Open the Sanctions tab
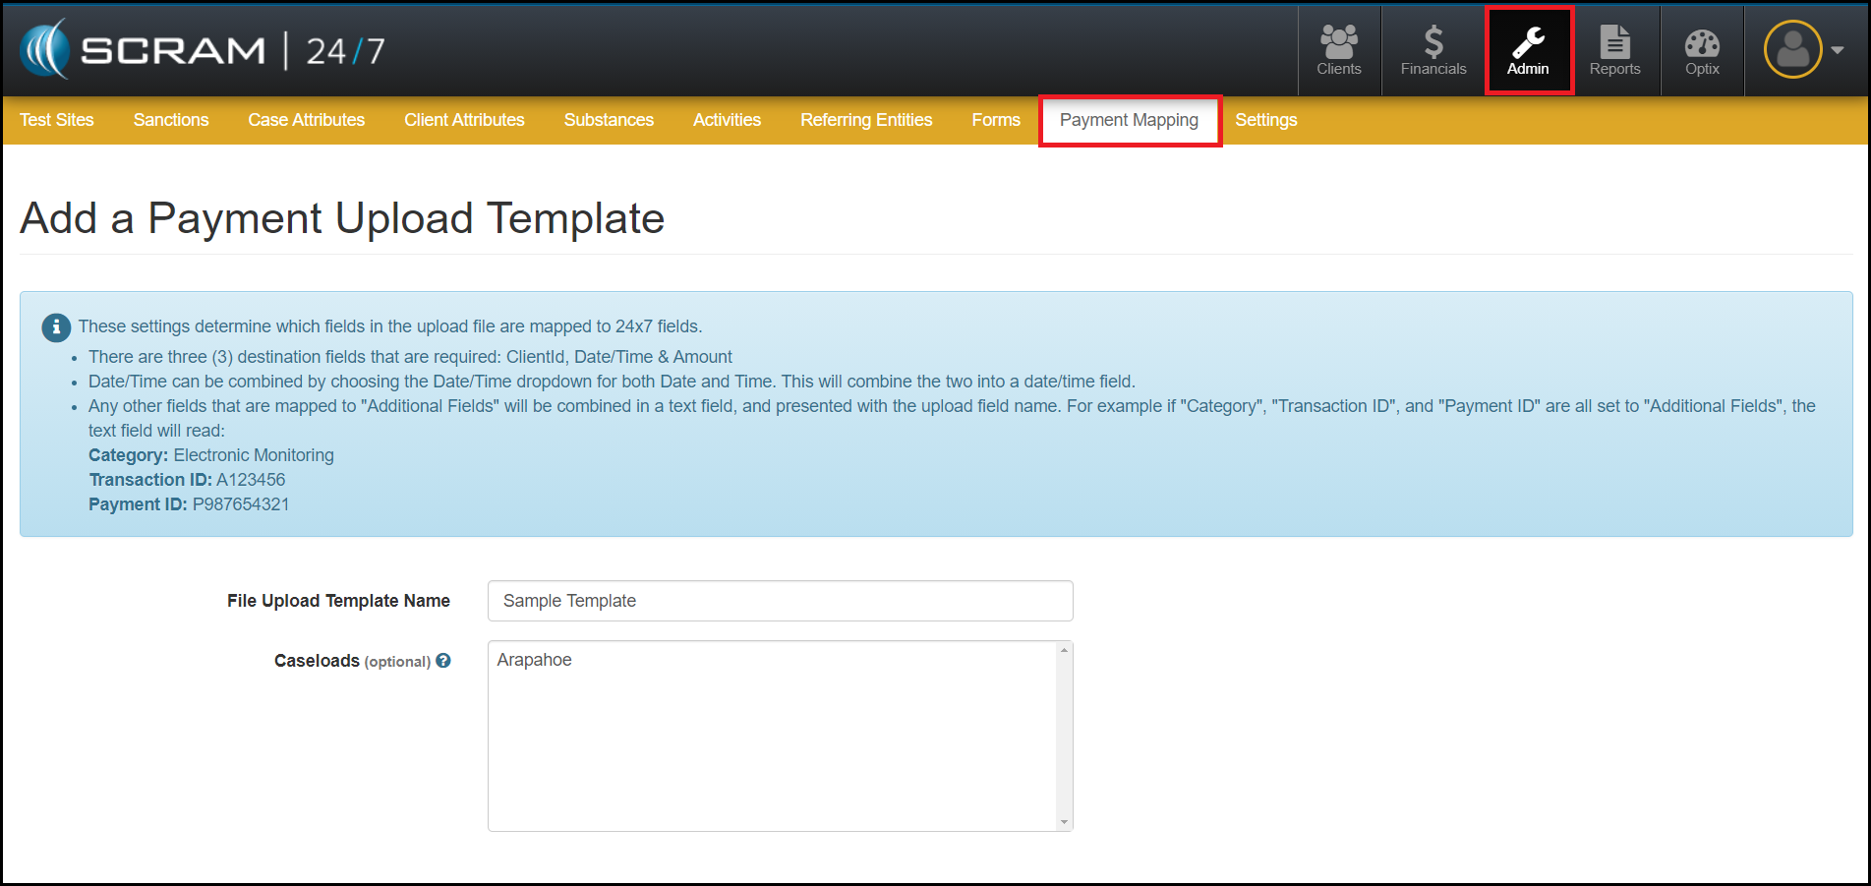 click(171, 120)
